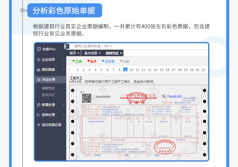Click the red 错误 status legend

click(x=92, y=61)
